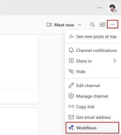Open Channel notifications settings
The height and width of the screenshot is (135, 121).
[93, 50]
